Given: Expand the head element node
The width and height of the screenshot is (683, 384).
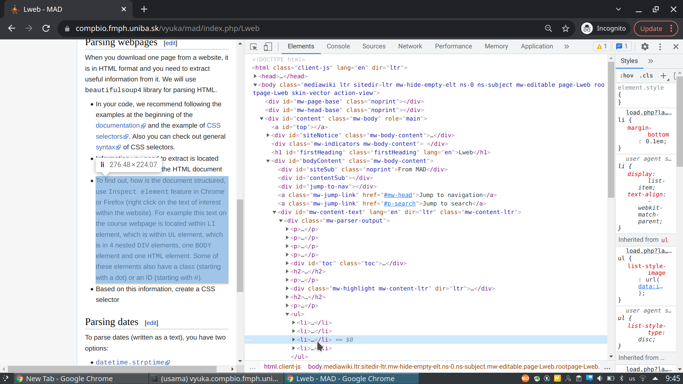Looking at the screenshot, I should click(255, 76).
